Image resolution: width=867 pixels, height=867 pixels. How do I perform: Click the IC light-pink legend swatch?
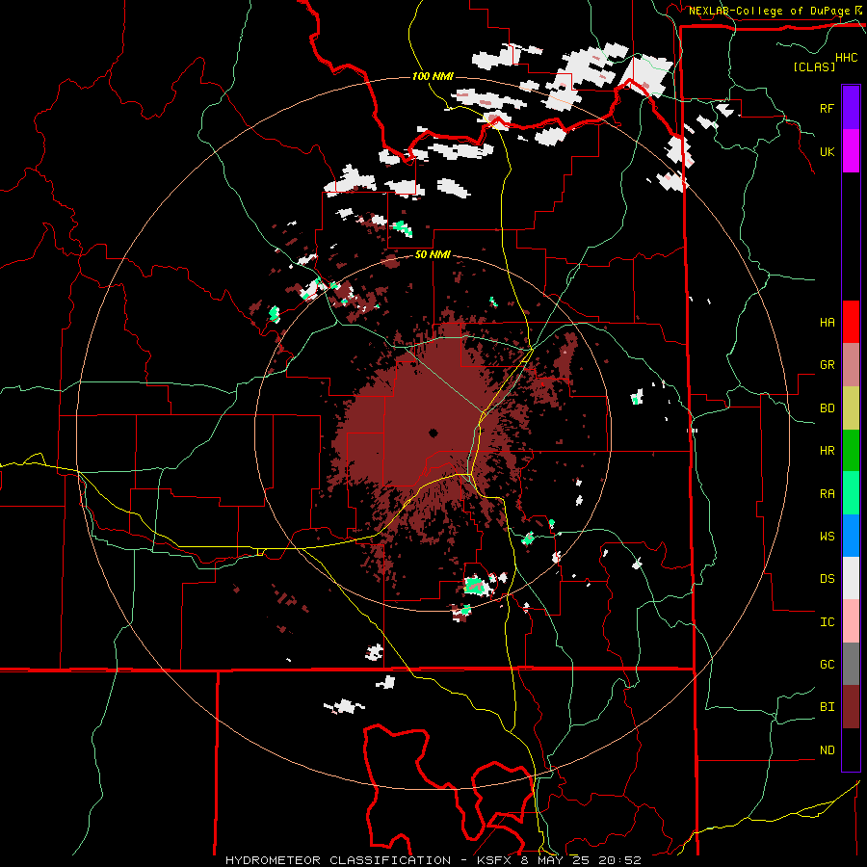coord(851,621)
